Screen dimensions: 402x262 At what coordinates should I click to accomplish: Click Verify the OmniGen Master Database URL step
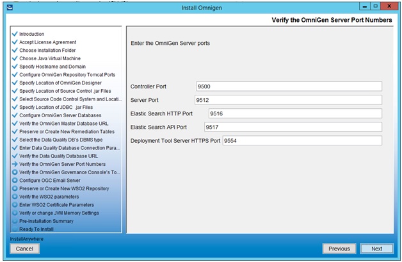(x=64, y=124)
